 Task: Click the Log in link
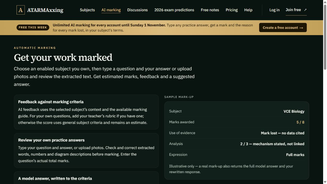pyautogui.click(x=275, y=10)
